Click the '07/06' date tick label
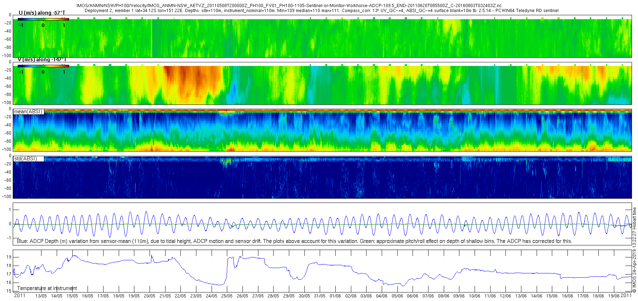Viewport: 638px width, 301px height. click(x=428, y=296)
